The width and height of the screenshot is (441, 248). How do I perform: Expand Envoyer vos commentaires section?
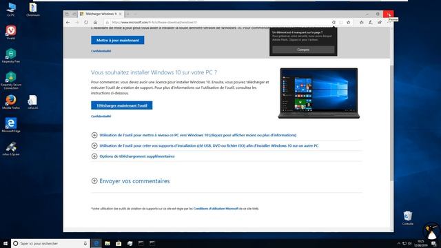[130, 180]
